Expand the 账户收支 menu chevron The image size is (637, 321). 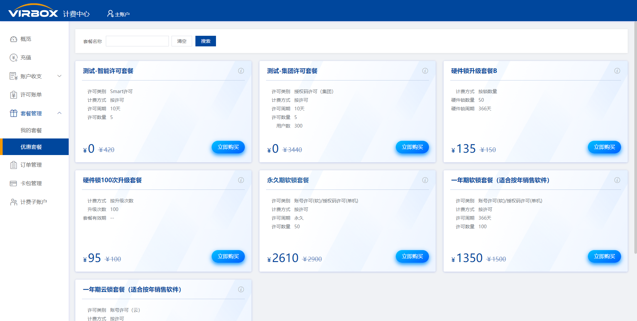pyautogui.click(x=60, y=76)
